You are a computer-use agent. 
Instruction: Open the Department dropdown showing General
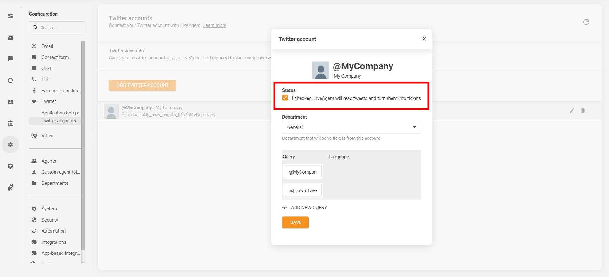click(x=351, y=127)
